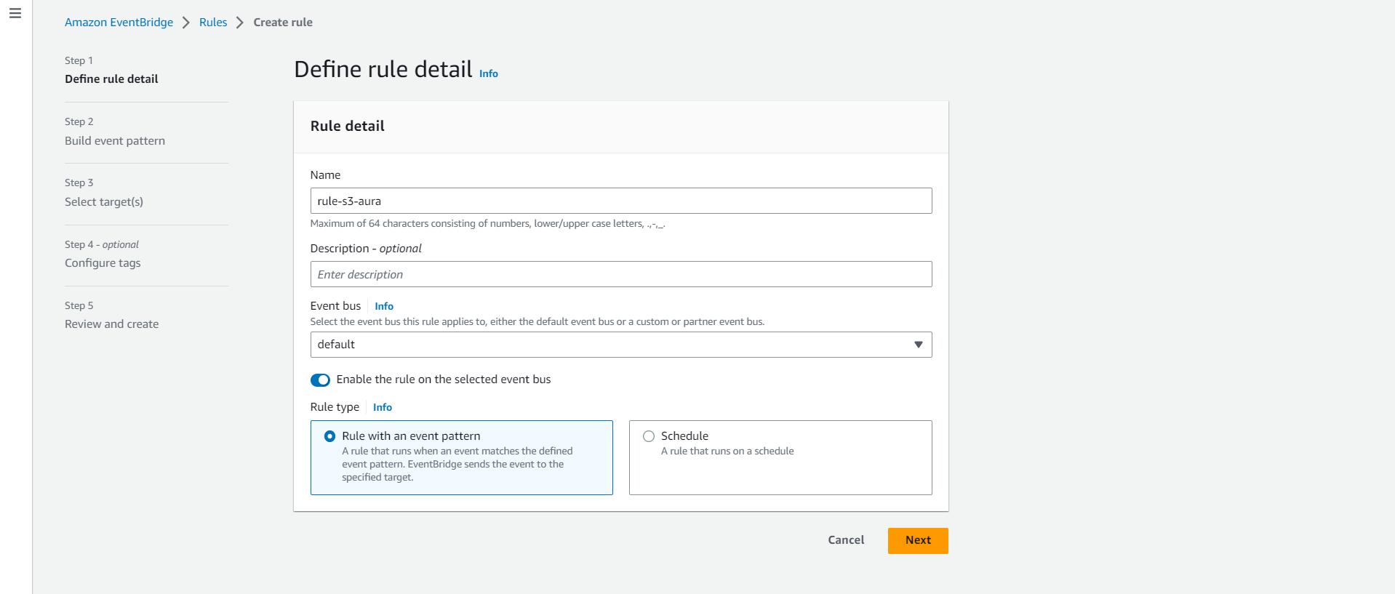
Task: Open the hamburger navigation menu
Action: (15, 14)
